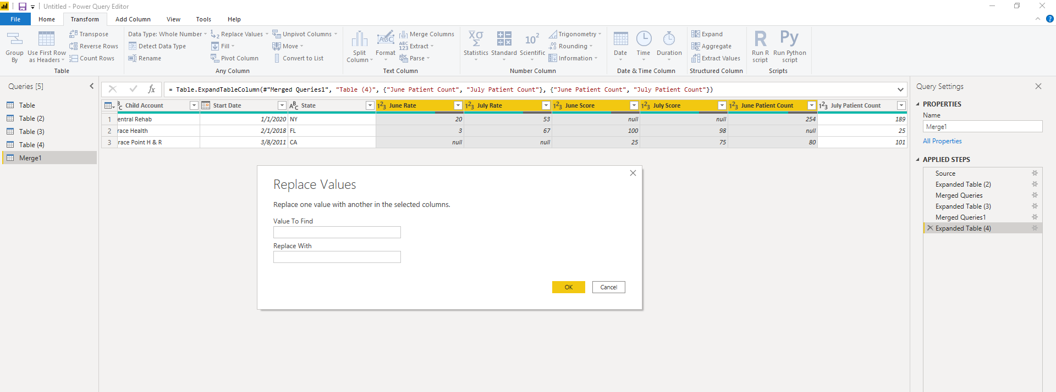This screenshot has height=392, width=1056.
Task: Switch to the Home tab
Action: [47, 19]
